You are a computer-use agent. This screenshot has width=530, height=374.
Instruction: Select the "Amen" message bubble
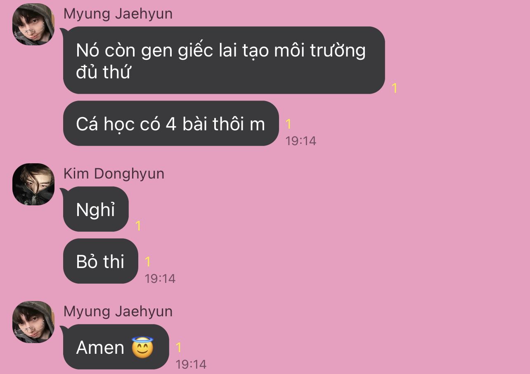coord(116,347)
